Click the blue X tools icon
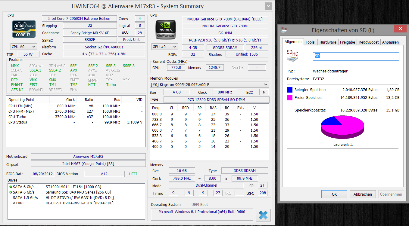This screenshot has height=226, width=409. 263,215
